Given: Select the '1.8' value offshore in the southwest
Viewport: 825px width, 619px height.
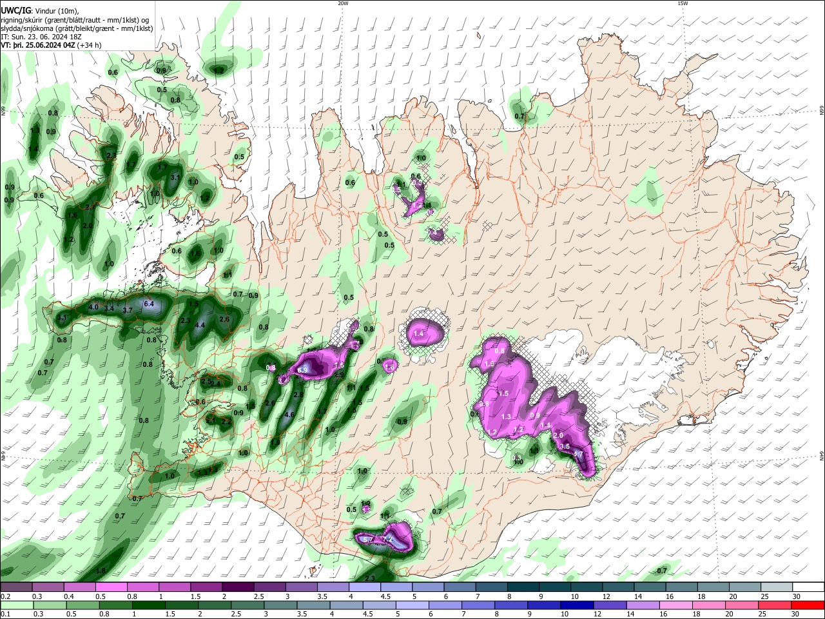Looking at the screenshot, I should tap(101, 571).
